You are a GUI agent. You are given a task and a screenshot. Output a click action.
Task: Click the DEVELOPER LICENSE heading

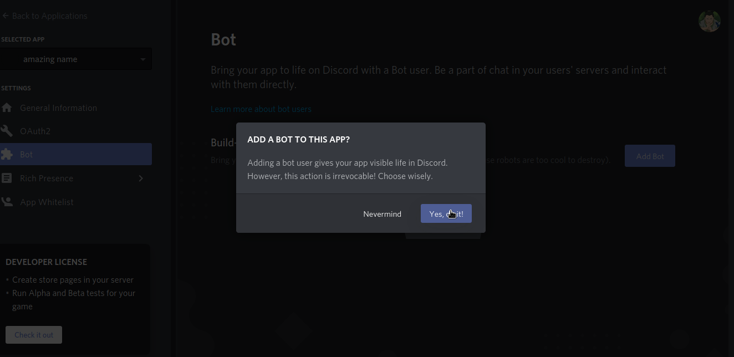click(x=46, y=262)
